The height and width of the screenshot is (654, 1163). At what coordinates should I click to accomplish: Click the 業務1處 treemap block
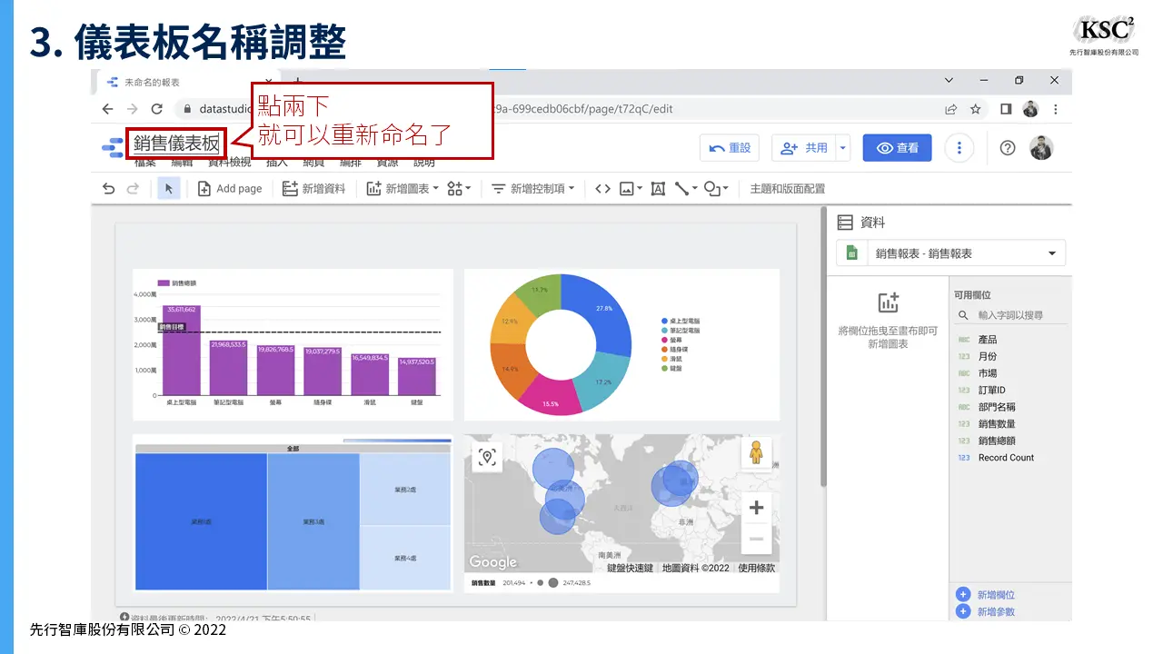coord(201,522)
